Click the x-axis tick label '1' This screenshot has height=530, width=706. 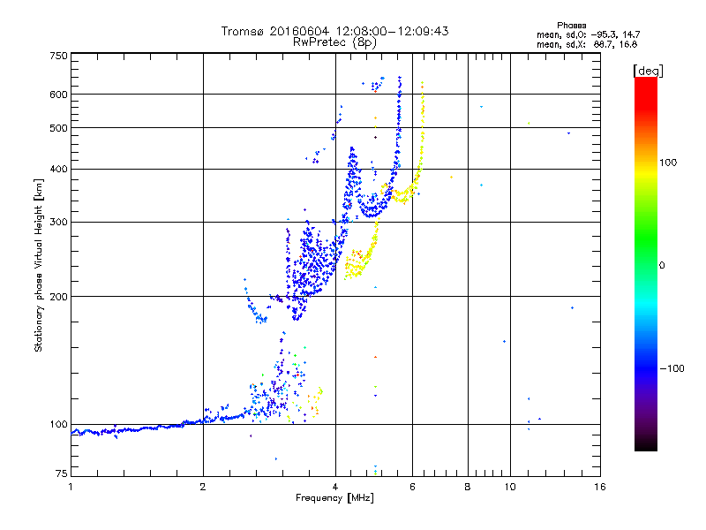pyautogui.click(x=71, y=487)
